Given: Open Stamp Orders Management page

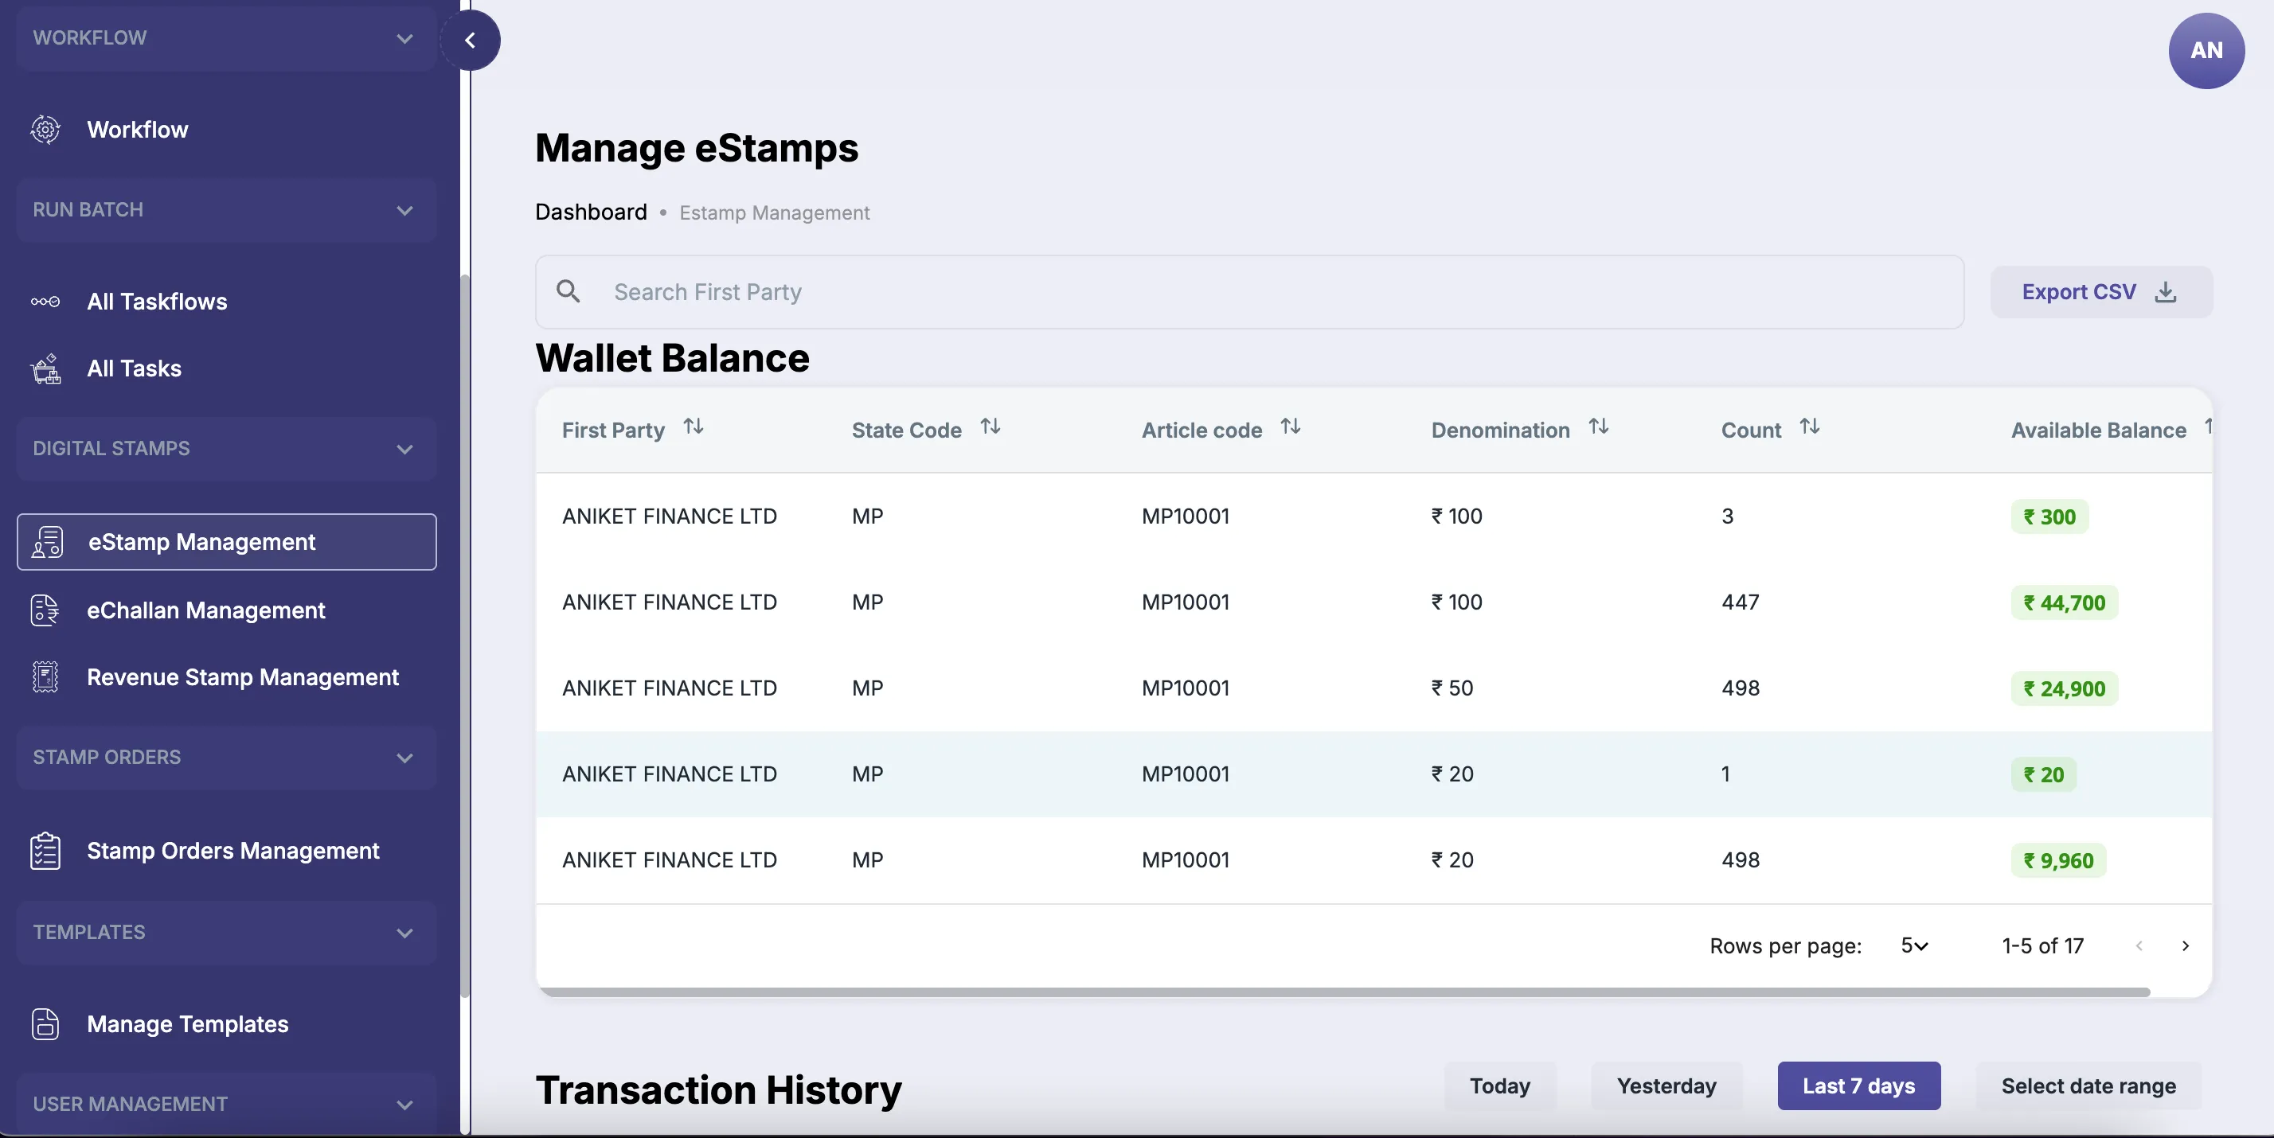Looking at the screenshot, I should click(233, 852).
